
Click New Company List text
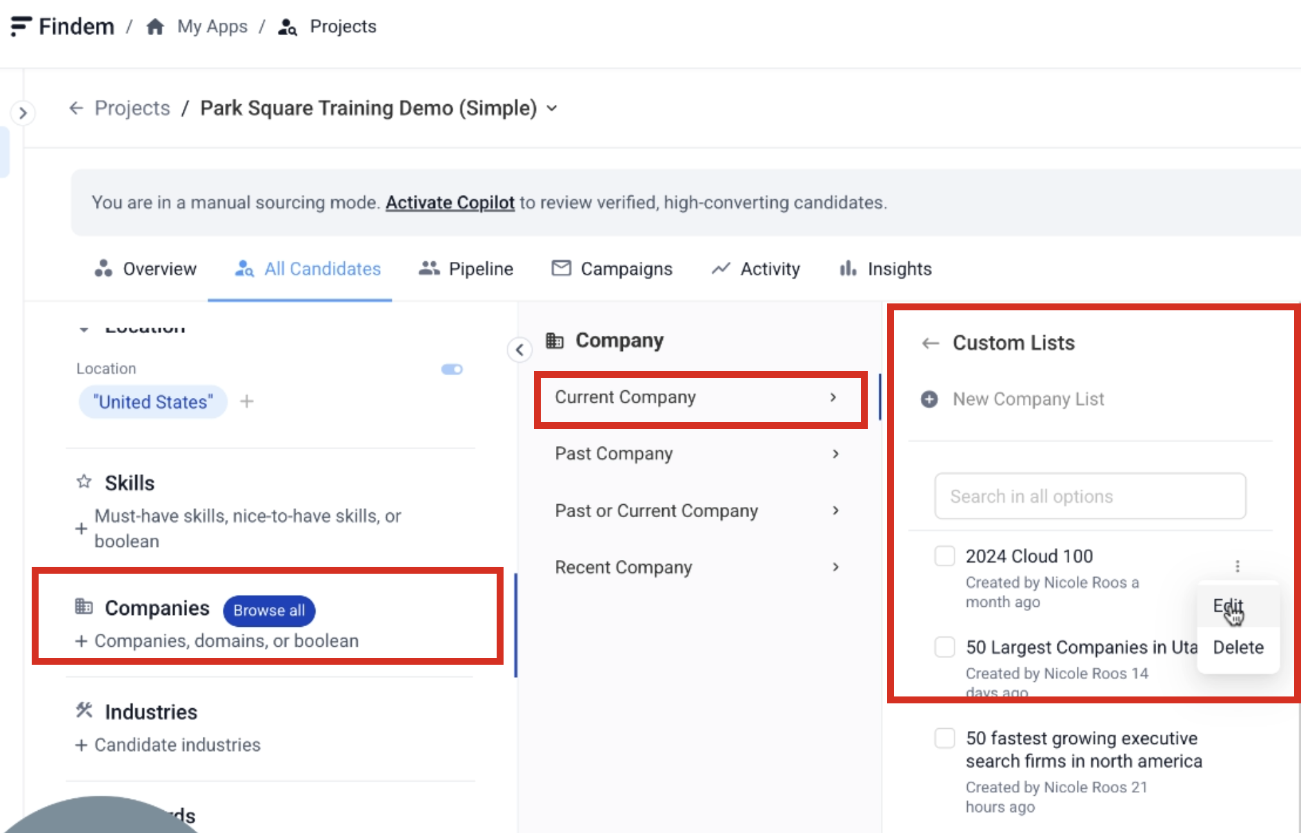[1029, 399]
